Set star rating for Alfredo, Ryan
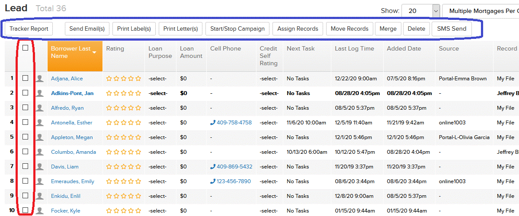 (124, 108)
